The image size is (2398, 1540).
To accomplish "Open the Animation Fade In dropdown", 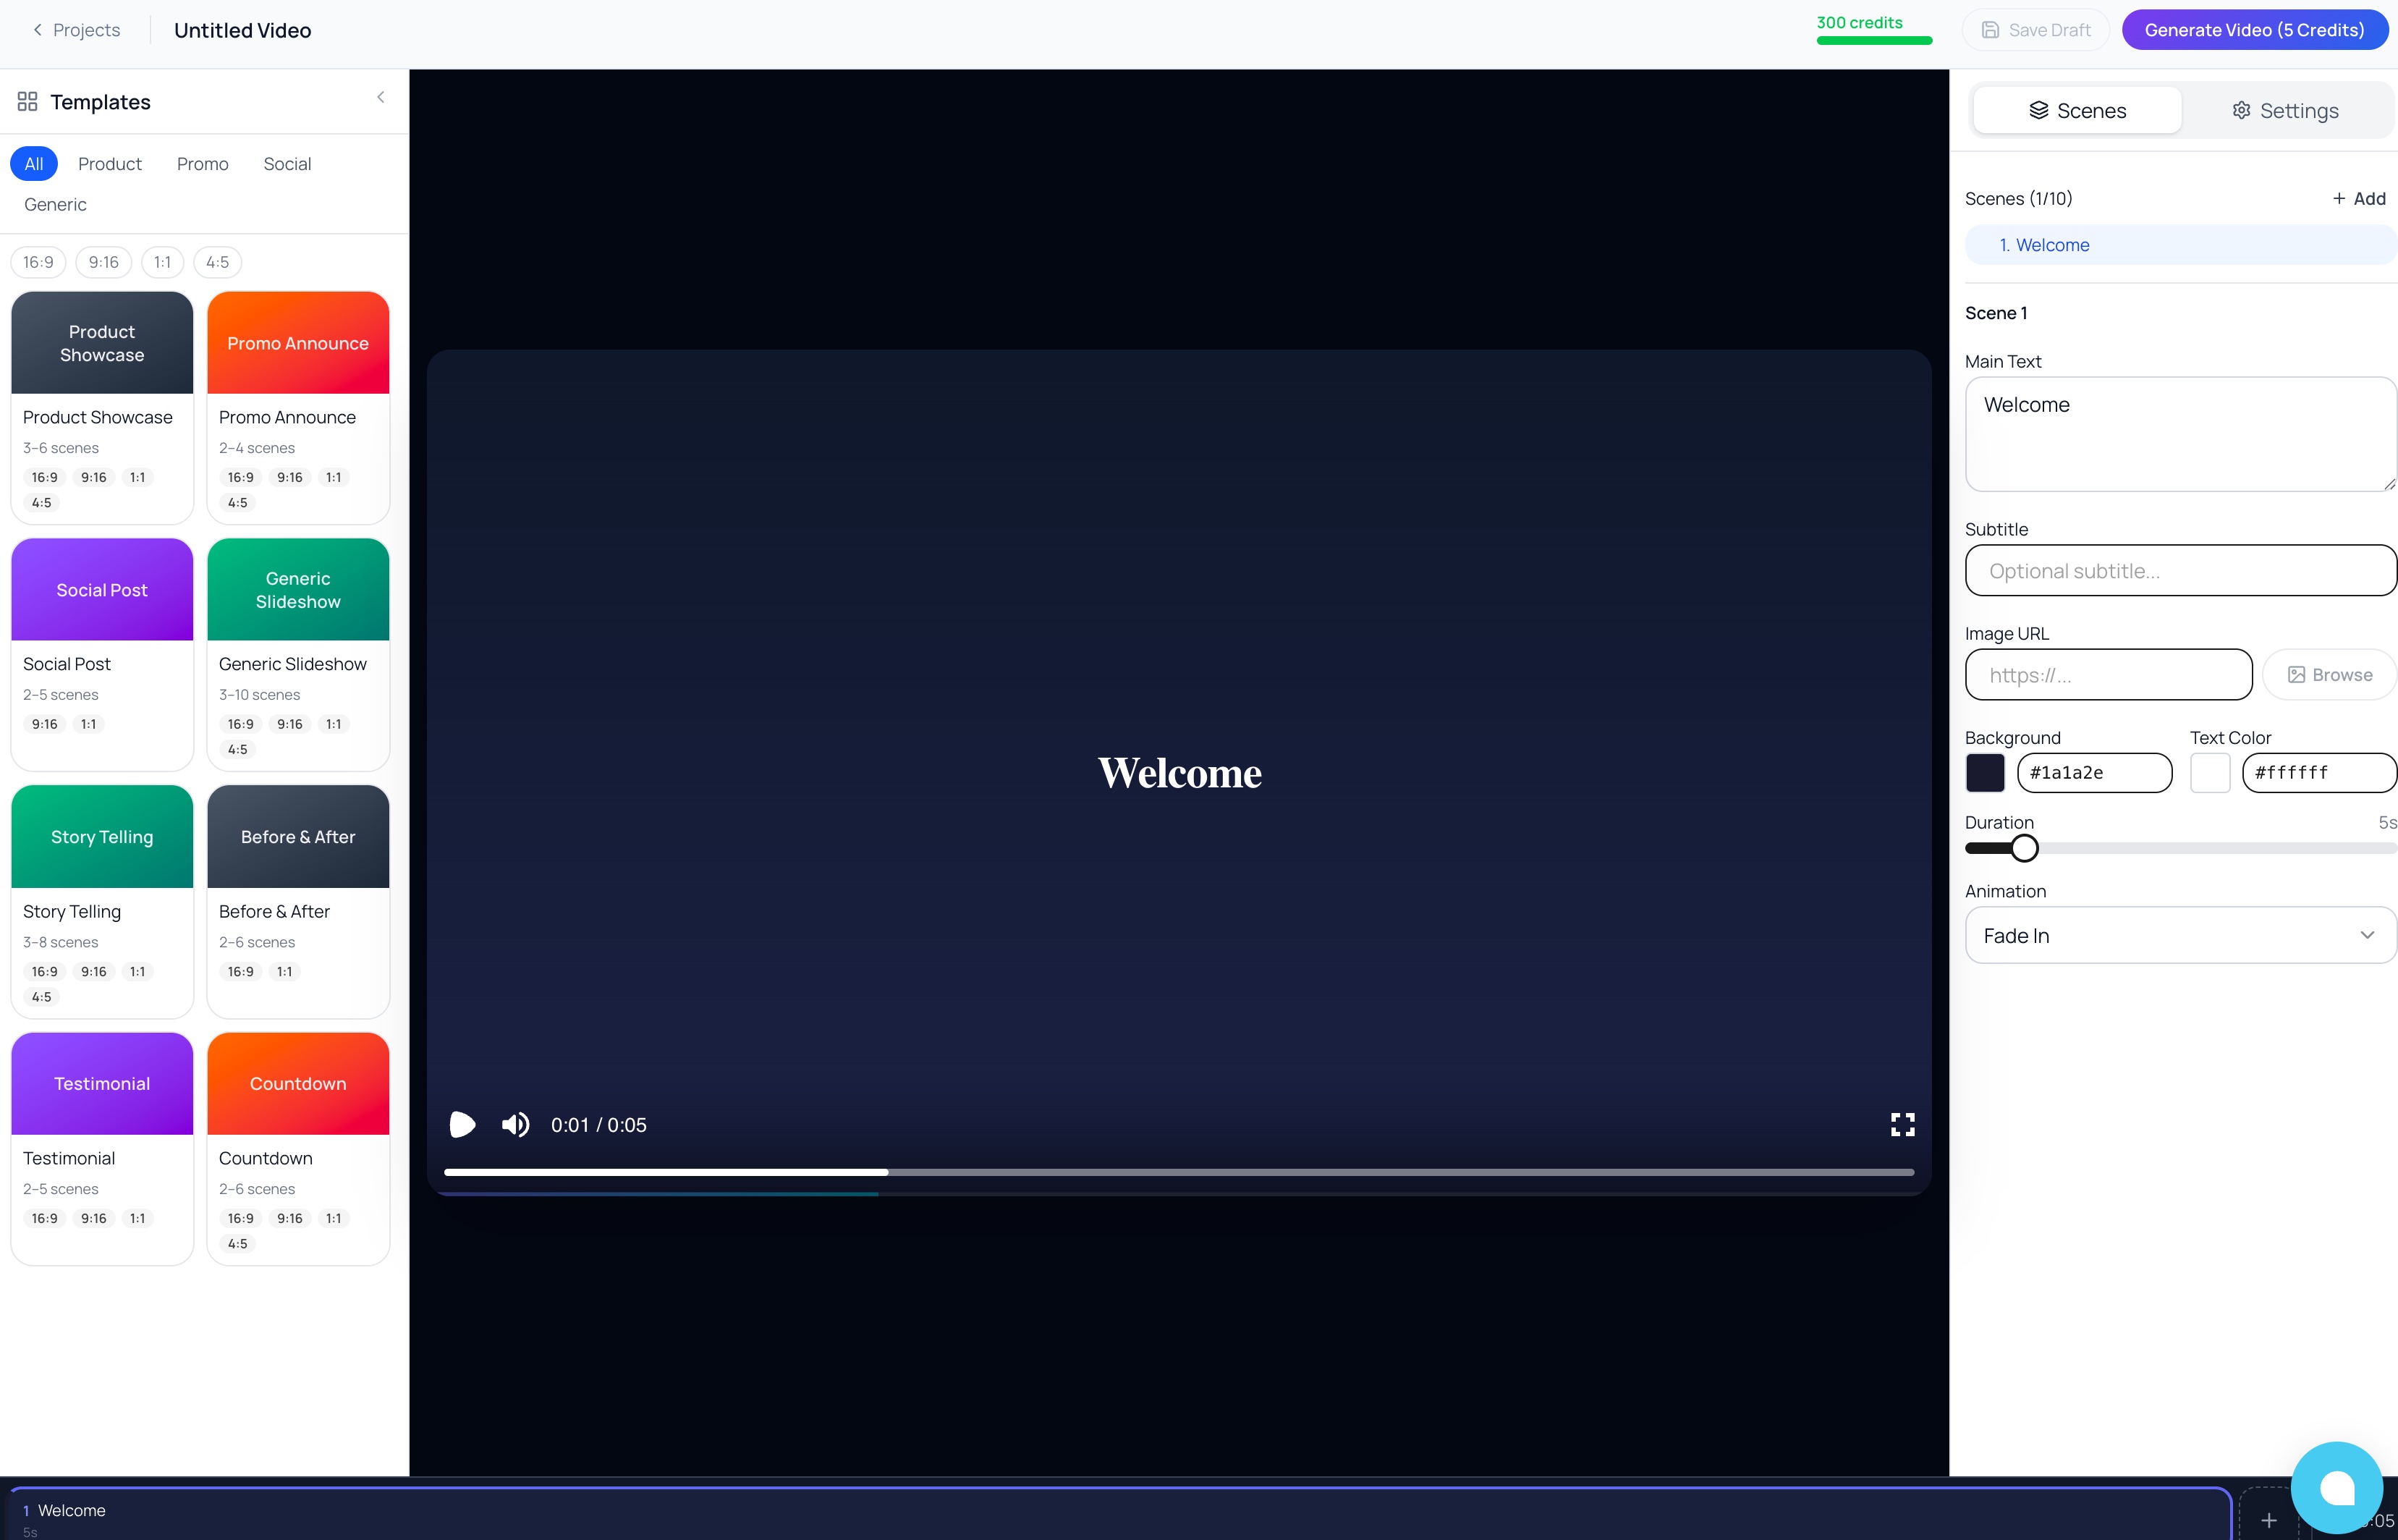I will (2179, 935).
